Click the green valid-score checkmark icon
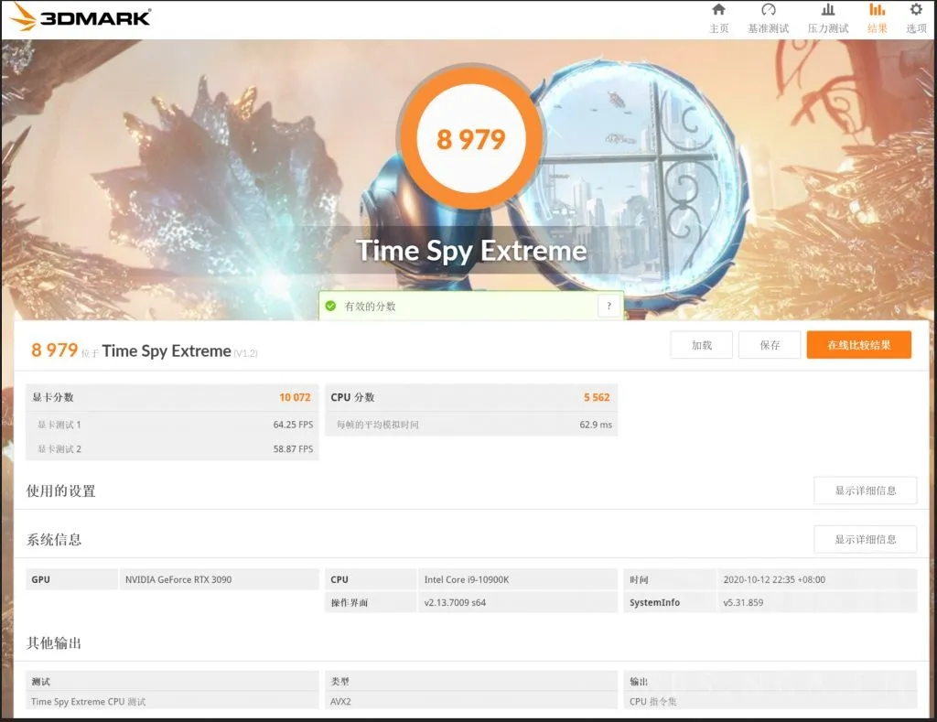937x722 pixels. (x=330, y=306)
